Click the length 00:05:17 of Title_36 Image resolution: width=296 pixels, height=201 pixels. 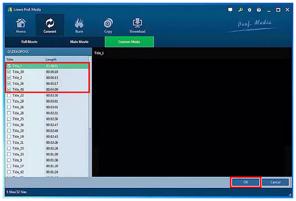click(x=52, y=83)
